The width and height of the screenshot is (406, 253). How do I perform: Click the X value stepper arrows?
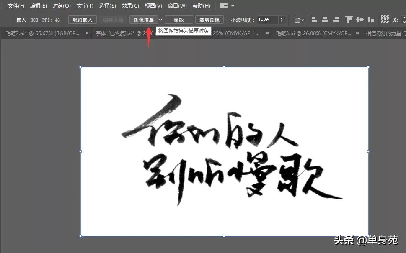[403, 20]
